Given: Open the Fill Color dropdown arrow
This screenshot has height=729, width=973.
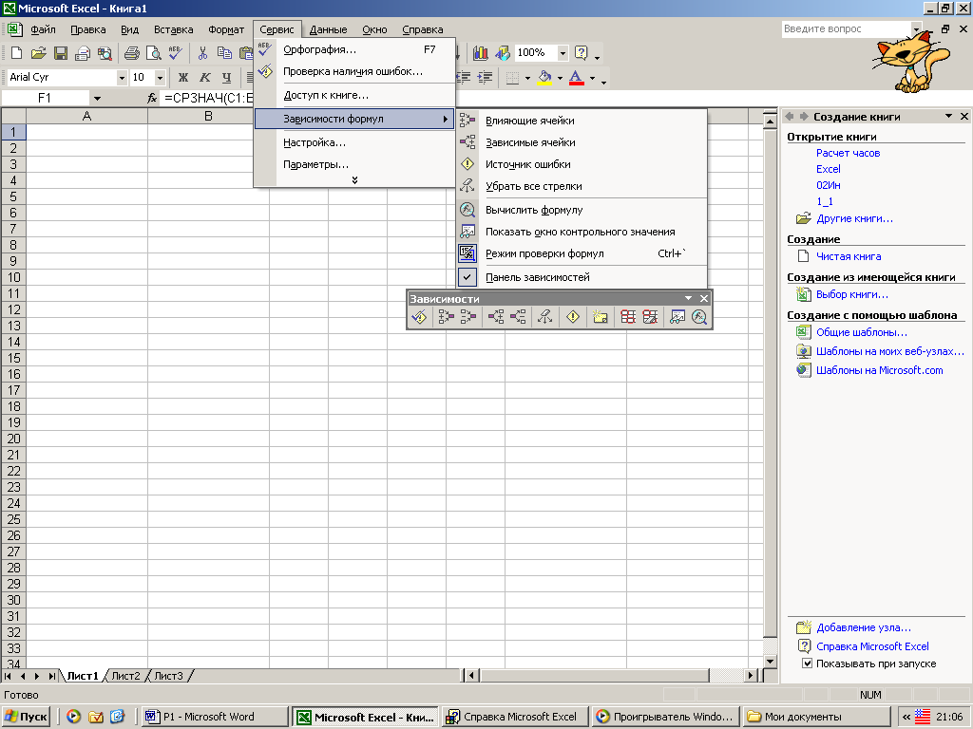Looking at the screenshot, I should tap(560, 78).
